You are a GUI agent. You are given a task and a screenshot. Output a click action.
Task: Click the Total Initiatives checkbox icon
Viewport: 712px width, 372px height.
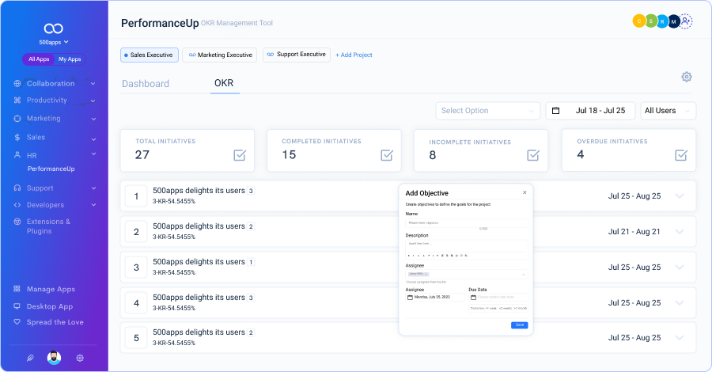point(240,155)
